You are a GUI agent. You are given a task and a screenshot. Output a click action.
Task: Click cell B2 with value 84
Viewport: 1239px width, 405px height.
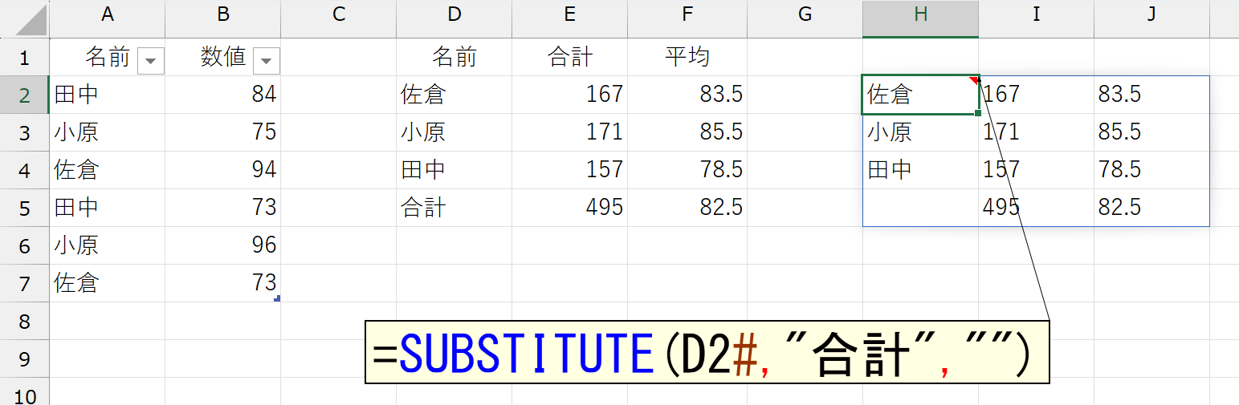(223, 95)
